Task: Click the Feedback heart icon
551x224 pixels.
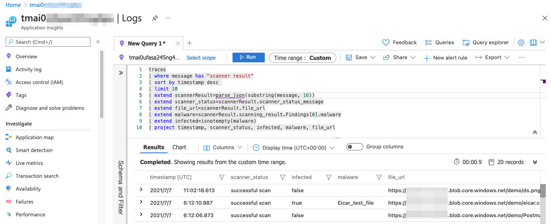Action: click(386, 43)
